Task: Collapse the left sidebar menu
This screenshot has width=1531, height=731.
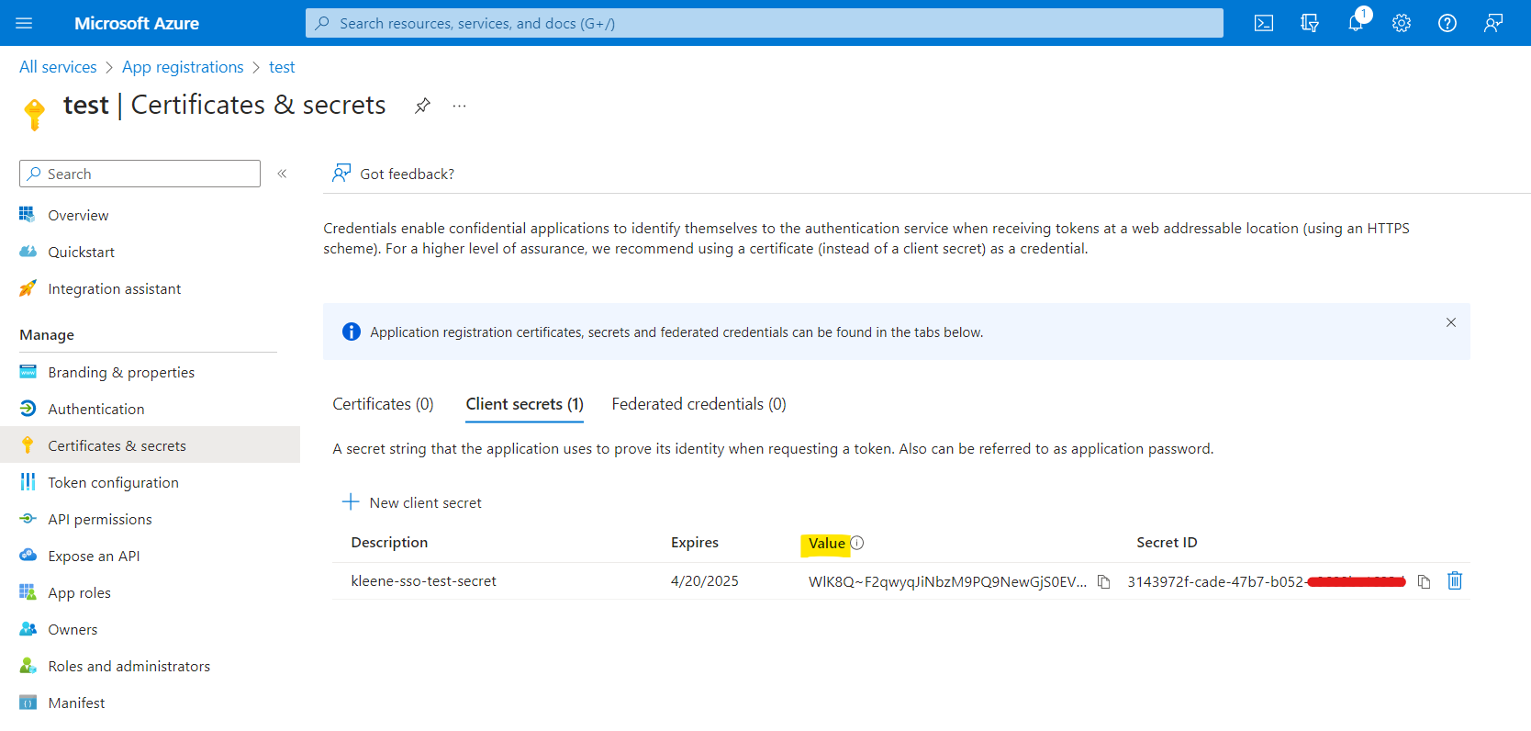Action: coord(283,174)
